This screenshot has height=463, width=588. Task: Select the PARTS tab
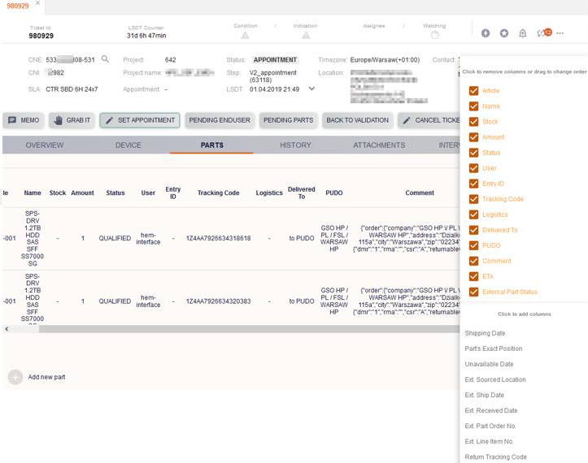[212, 145]
